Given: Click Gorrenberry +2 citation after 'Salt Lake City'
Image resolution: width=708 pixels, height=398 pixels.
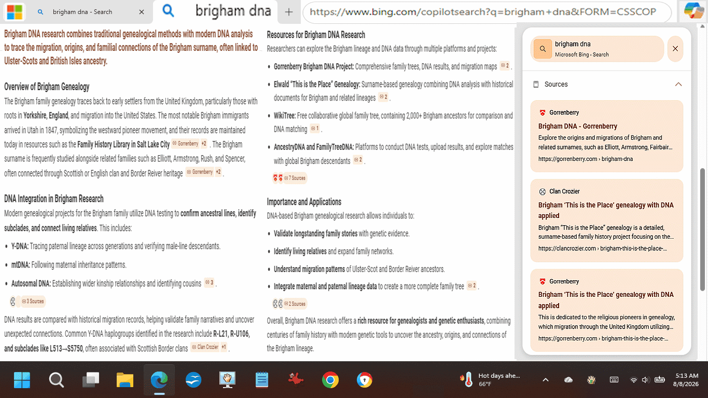Looking at the screenshot, I should pyautogui.click(x=190, y=144).
